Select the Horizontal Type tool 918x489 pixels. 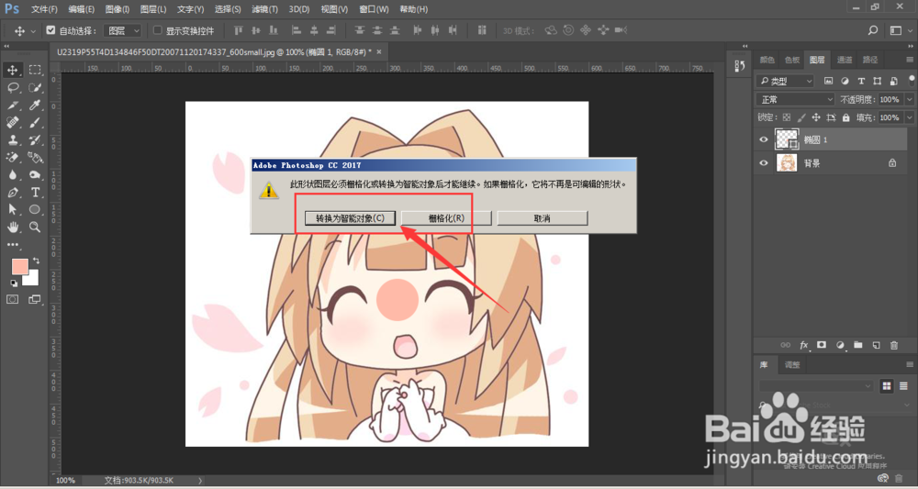pos(35,193)
